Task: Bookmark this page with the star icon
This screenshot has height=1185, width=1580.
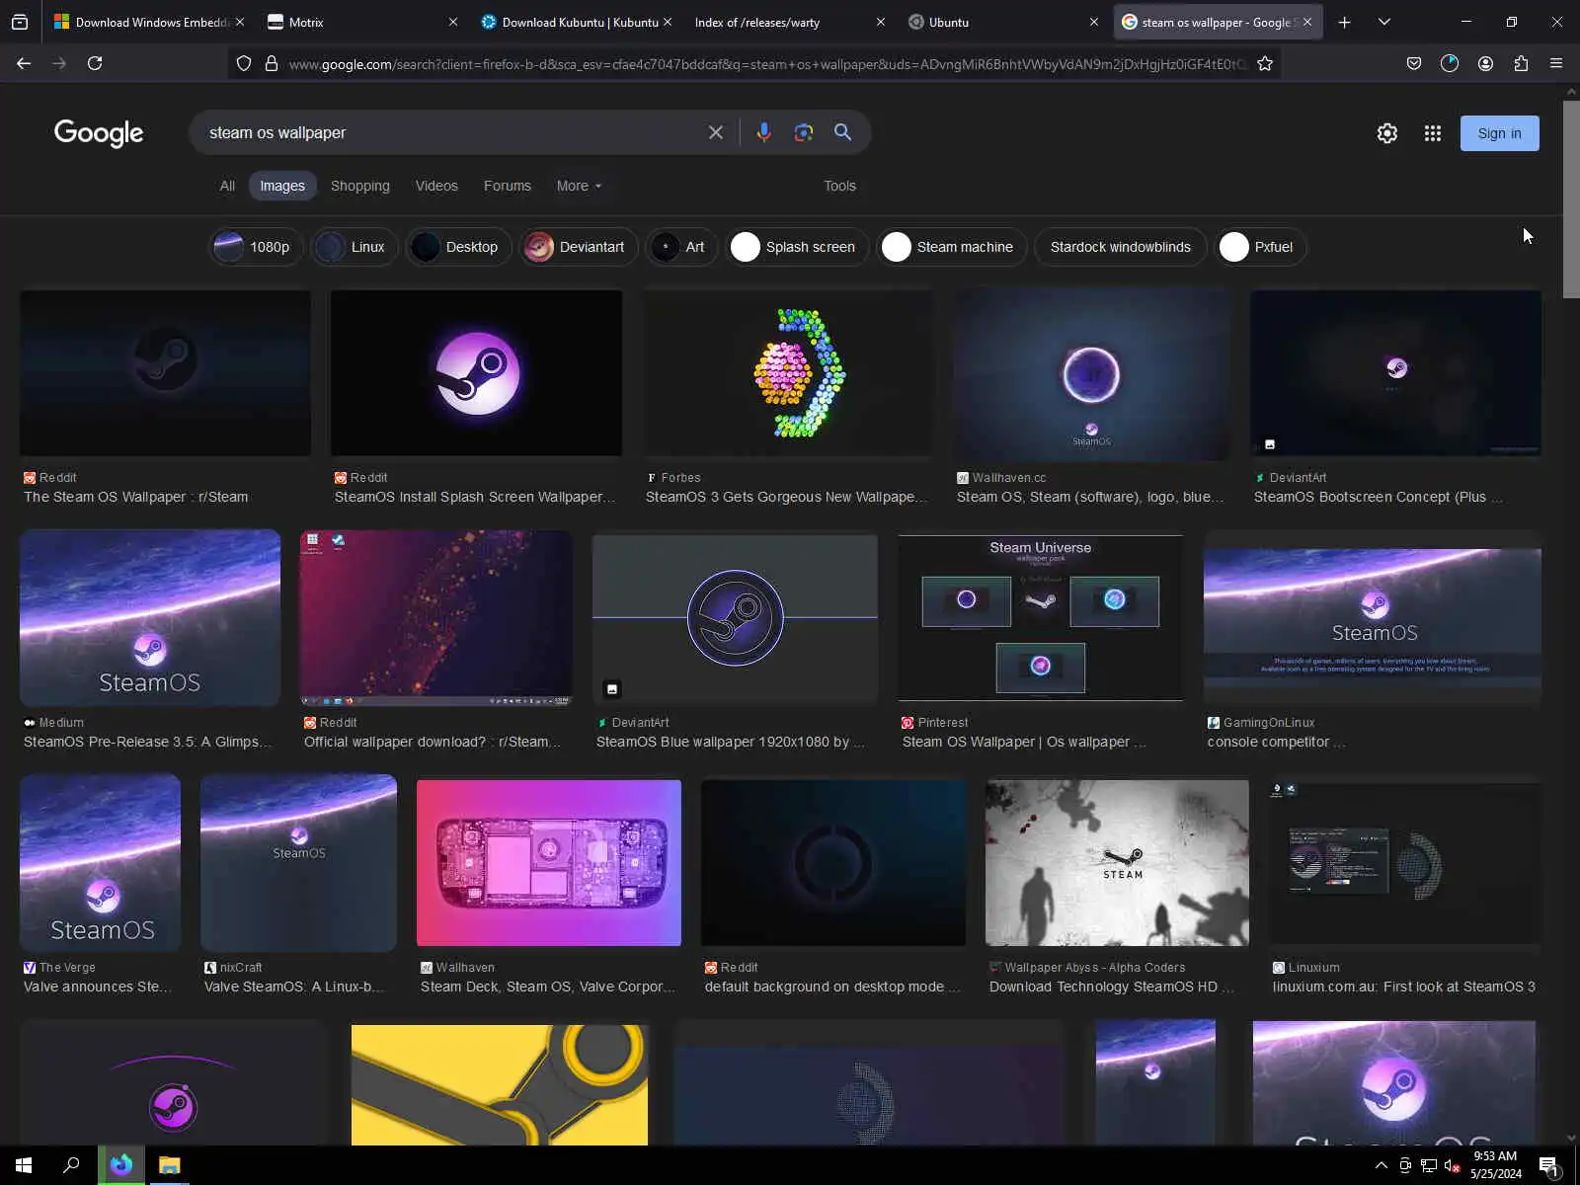Action: click(1265, 63)
